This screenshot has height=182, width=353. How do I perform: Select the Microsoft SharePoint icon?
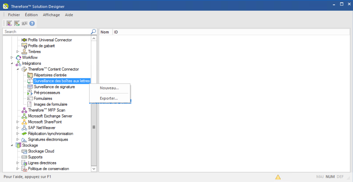24,122
